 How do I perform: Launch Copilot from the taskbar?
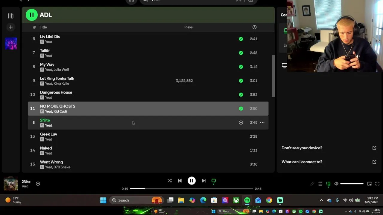(x=192, y=200)
